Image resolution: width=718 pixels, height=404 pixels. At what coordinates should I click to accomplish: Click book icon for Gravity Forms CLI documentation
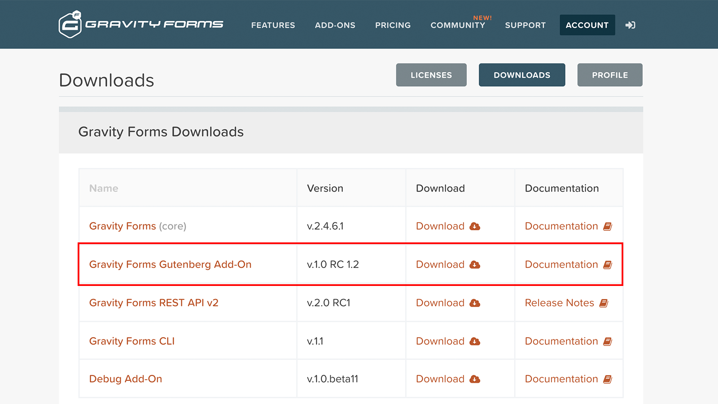pos(608,342)
